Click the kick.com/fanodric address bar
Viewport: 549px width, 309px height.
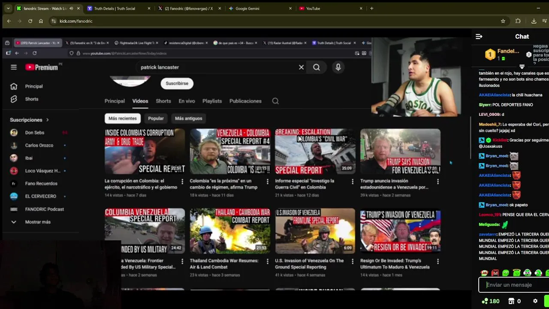point(274,21)
